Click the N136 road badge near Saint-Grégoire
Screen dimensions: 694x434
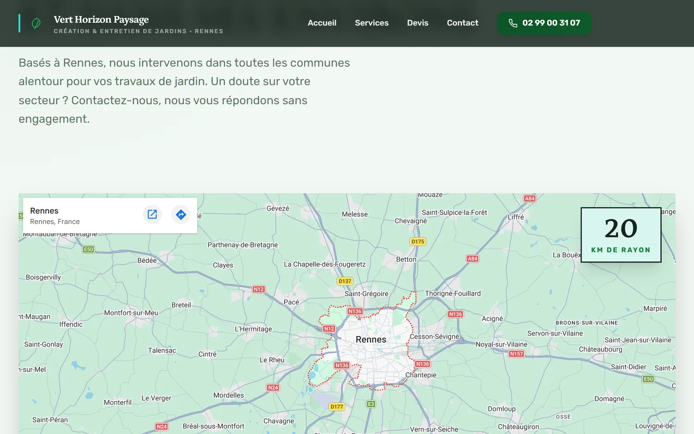click(x=355, y=311)
